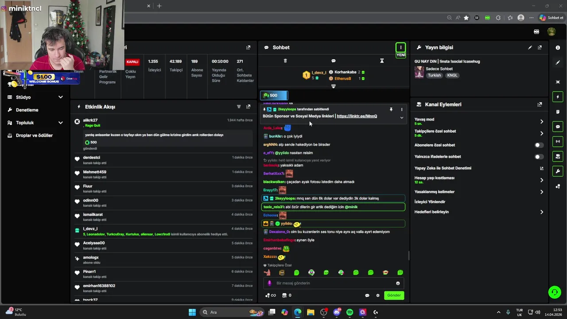Expand Yasaklanmış kelimeler settings
Image resolution: width=567 pixels, height=319 pixels.
pos(541,192)
